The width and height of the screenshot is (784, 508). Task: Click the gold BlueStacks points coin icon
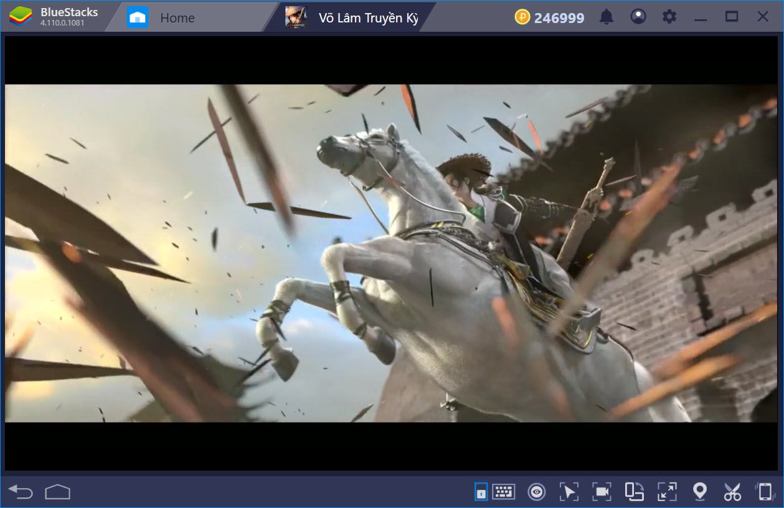pos(522,17)
